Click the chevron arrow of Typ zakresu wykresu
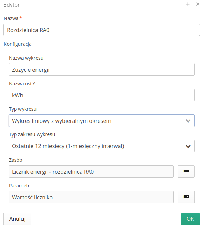203x229 pixels. click(x=188, y=146)
